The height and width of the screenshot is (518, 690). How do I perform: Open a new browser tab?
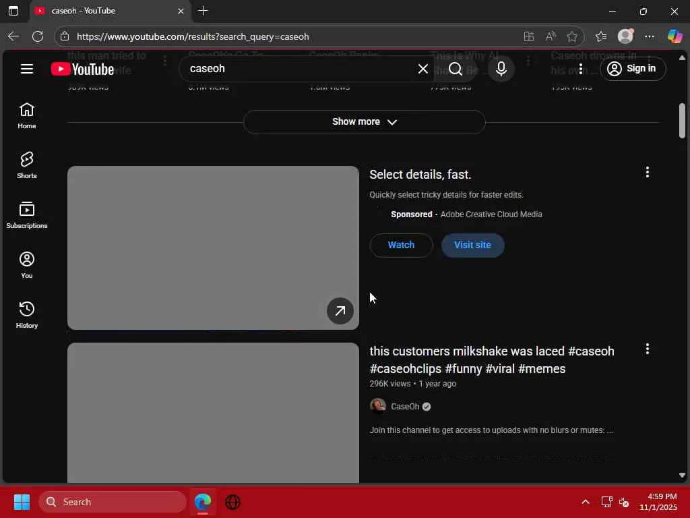coord(203,11)
